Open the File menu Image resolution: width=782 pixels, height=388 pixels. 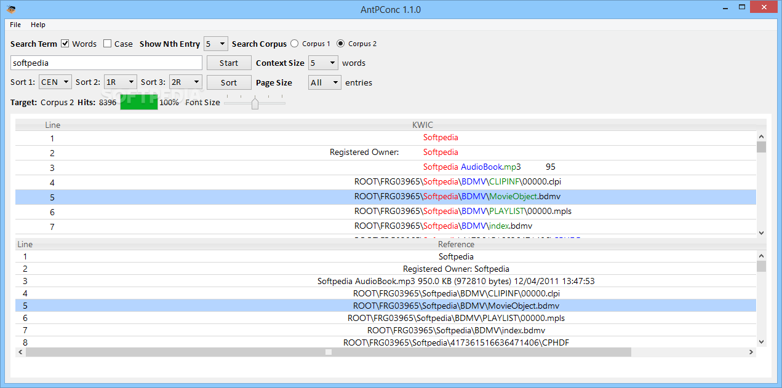15,25
